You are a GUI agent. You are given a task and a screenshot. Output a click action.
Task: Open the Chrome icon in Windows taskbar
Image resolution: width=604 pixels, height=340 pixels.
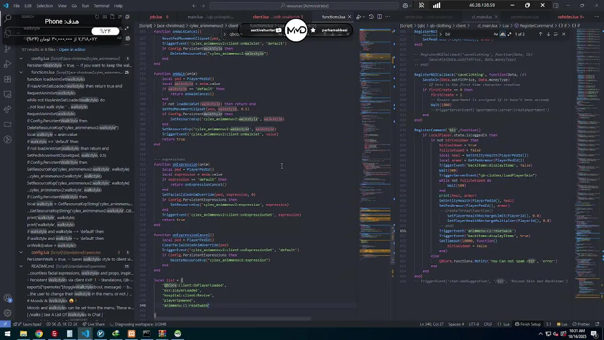pyautogui.click(x=39, y=334)
